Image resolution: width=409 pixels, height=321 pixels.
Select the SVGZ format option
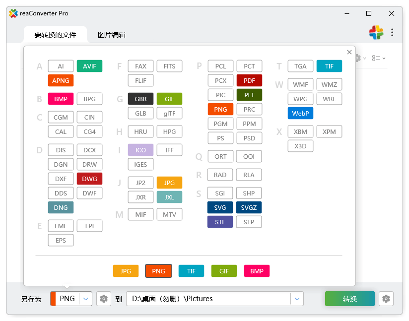(x=249, y=207)
